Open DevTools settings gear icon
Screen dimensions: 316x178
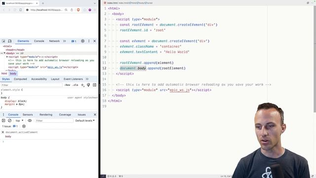[x=82, y=41]
